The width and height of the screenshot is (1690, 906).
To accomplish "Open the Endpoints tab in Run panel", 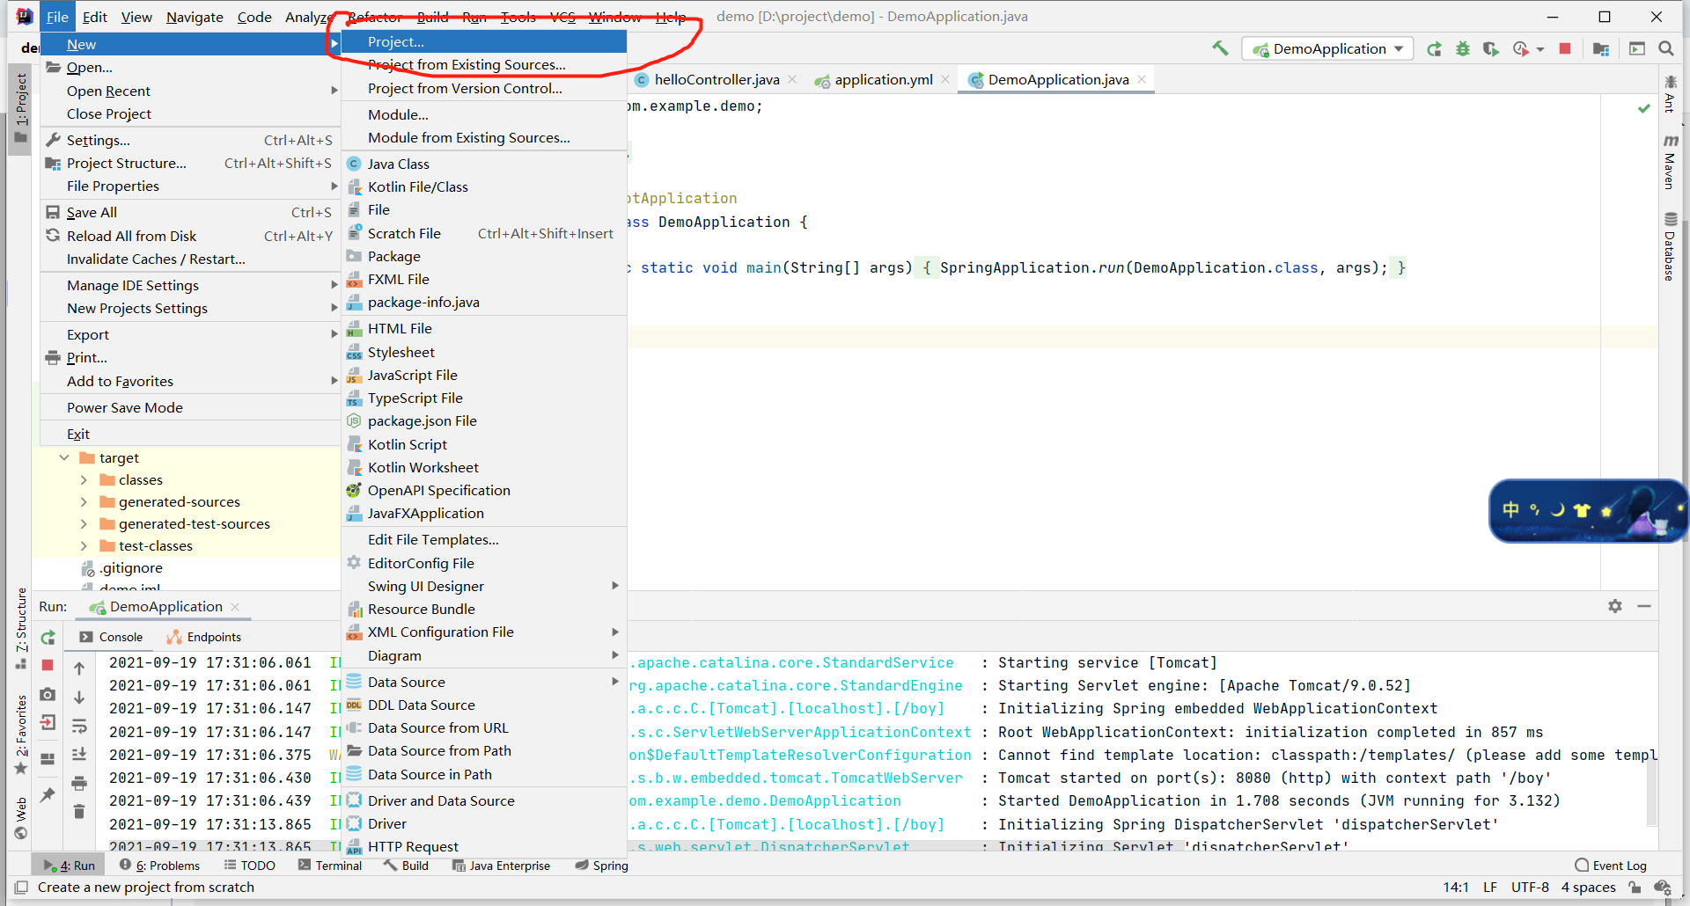I will [x=204, y=638].
